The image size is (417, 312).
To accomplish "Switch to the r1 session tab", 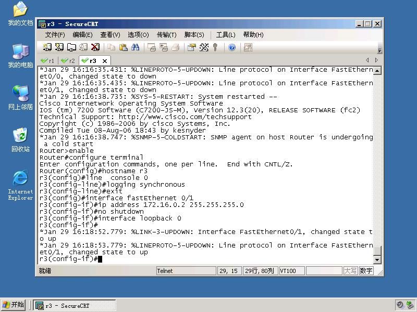I will click(x=48, y=61).
